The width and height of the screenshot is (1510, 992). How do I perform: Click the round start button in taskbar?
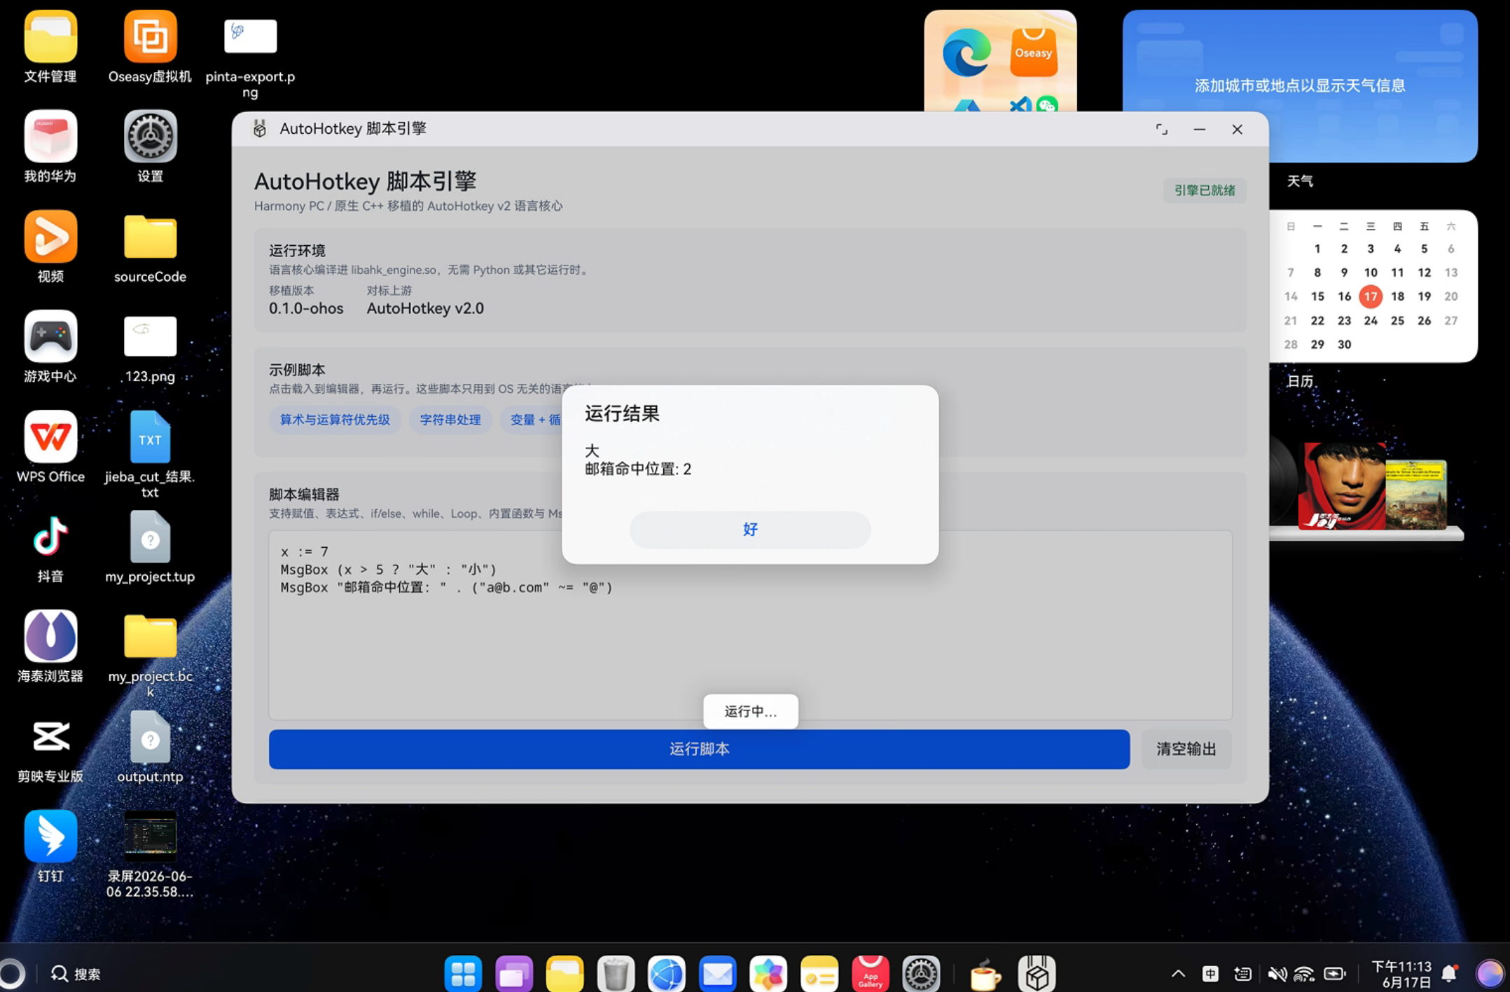coord(11,974)
